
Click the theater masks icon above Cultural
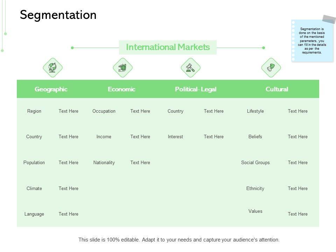coord(271,67)
